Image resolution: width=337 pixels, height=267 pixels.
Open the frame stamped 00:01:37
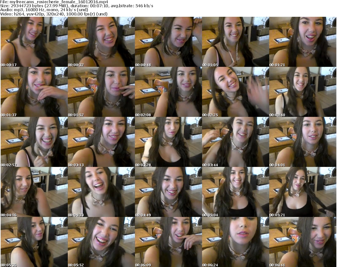pos(34,92)
